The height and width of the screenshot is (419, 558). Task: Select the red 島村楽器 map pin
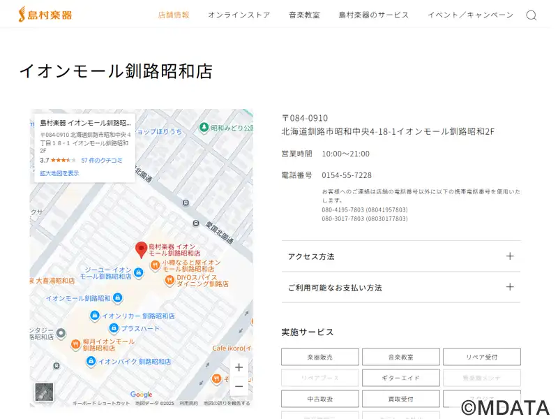pos(142,250)
